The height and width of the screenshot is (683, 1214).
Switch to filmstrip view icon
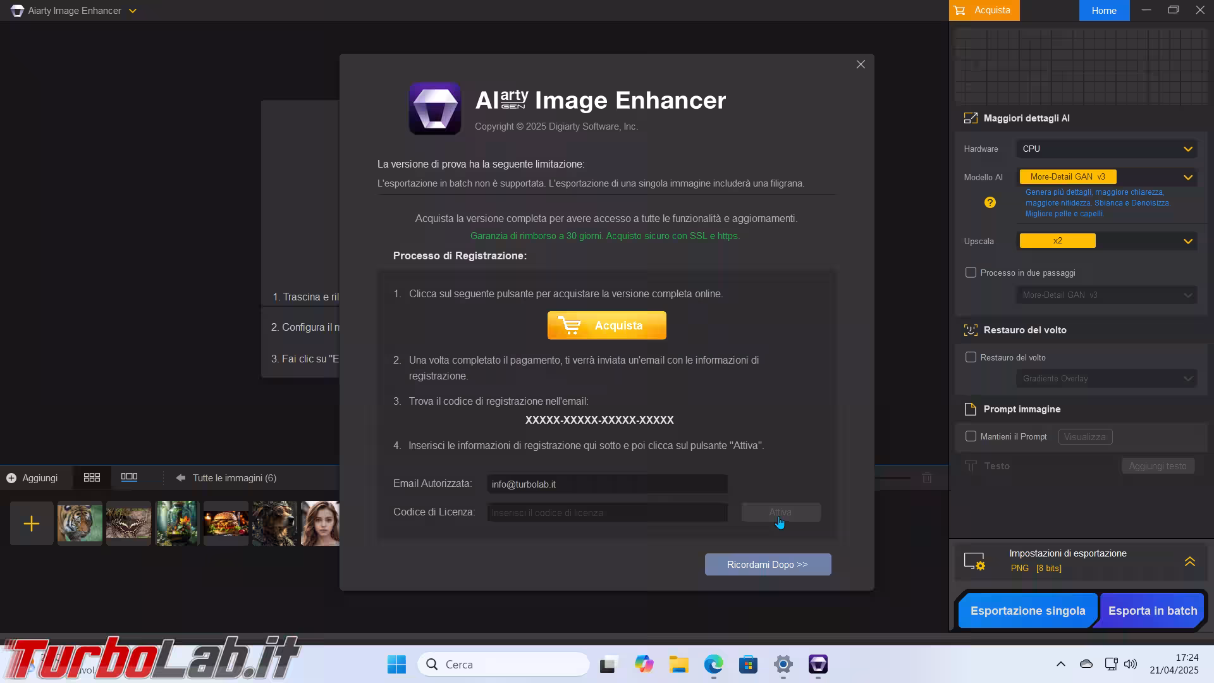[x=129, y=477]
